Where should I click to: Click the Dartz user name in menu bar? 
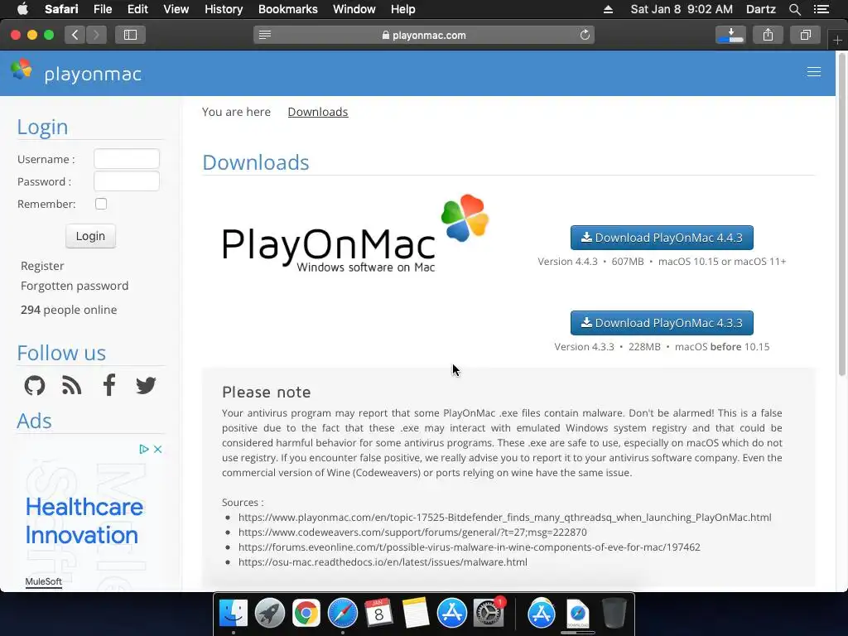pyautogui.click(x=760, y=9)
